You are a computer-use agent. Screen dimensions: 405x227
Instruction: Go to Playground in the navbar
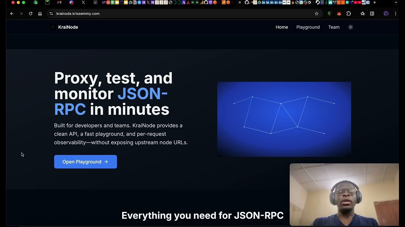tap(308, 27)
